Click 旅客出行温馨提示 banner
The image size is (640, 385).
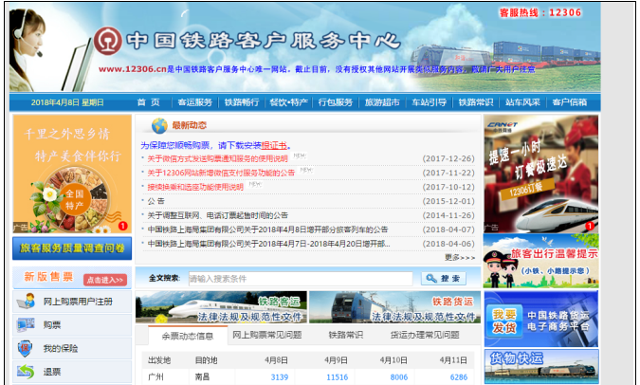click(x=540, y=262)
